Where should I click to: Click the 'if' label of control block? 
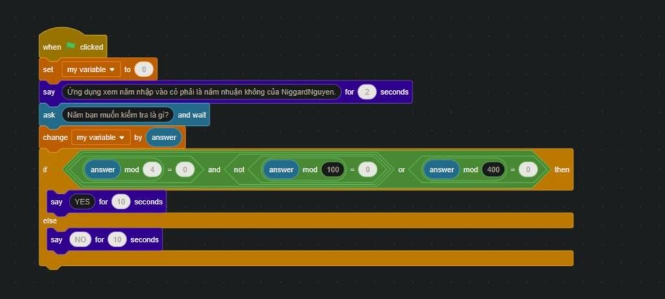point(45,170)
